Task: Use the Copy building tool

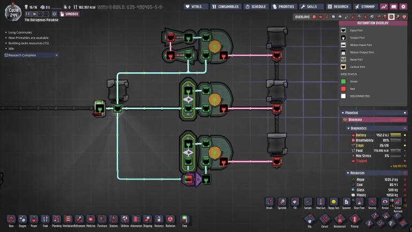Action: pyautogui.click(x=185, y=219)
